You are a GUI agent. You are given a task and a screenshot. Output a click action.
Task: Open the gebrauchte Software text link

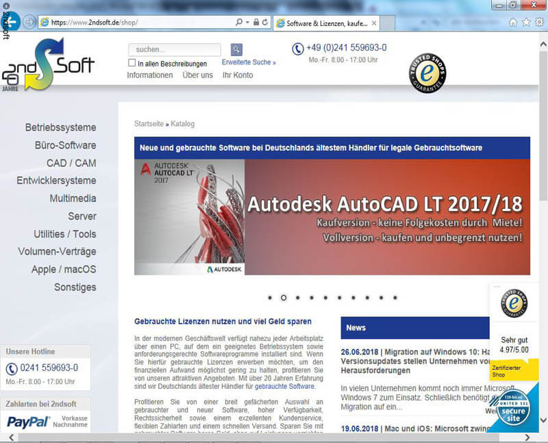tap(284, 386)
